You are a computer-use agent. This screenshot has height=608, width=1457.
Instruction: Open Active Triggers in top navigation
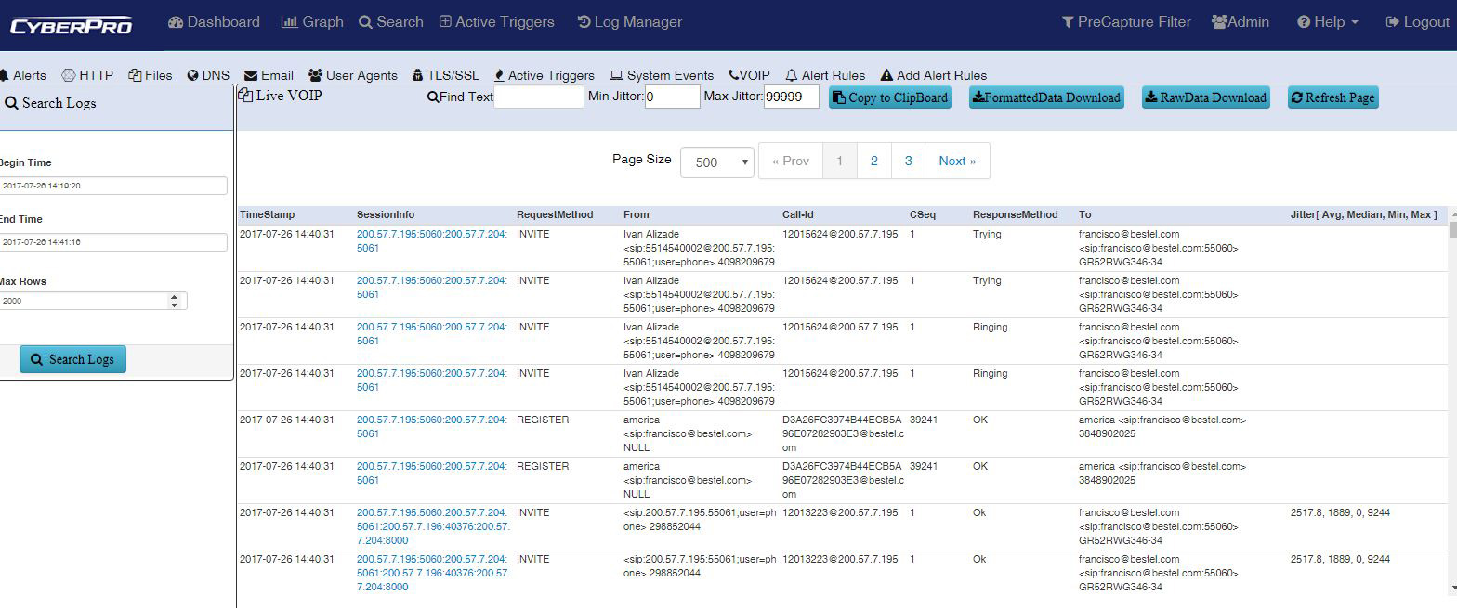496,21
